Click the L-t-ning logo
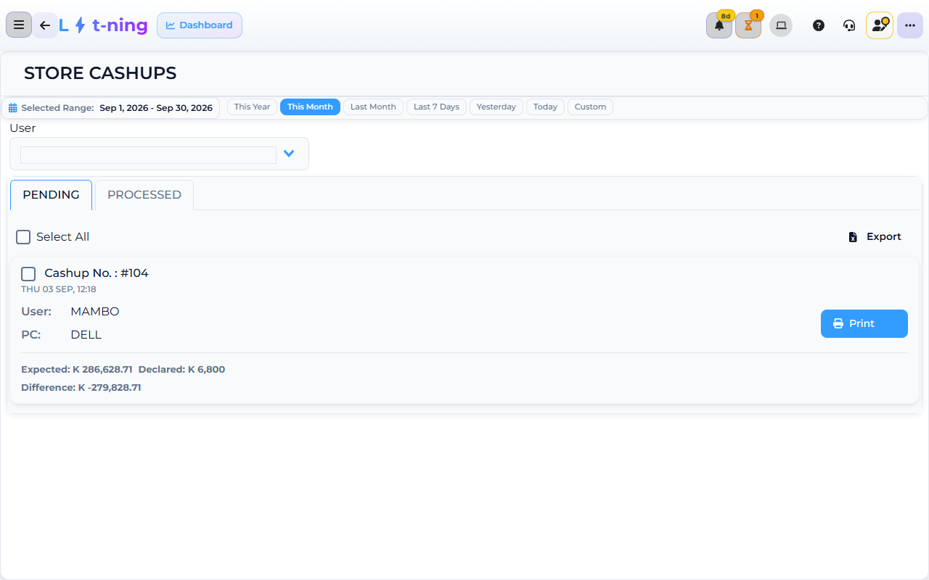The image size is (929, 580). [x=103, y=25]
